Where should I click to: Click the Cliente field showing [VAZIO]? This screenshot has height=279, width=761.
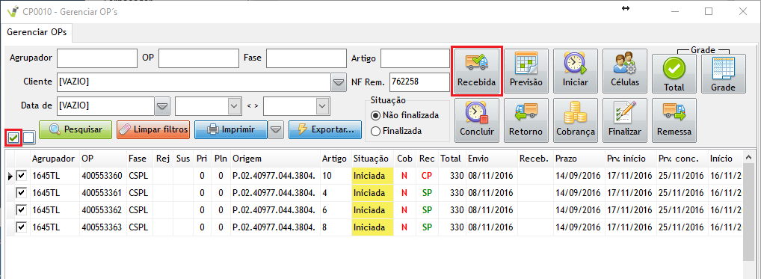click(194, 82)
